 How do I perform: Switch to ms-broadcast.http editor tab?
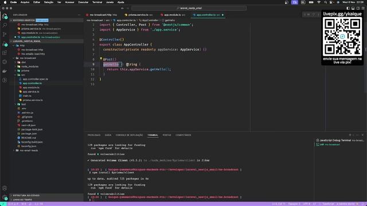pyautogui.click(x=103, y=15)
